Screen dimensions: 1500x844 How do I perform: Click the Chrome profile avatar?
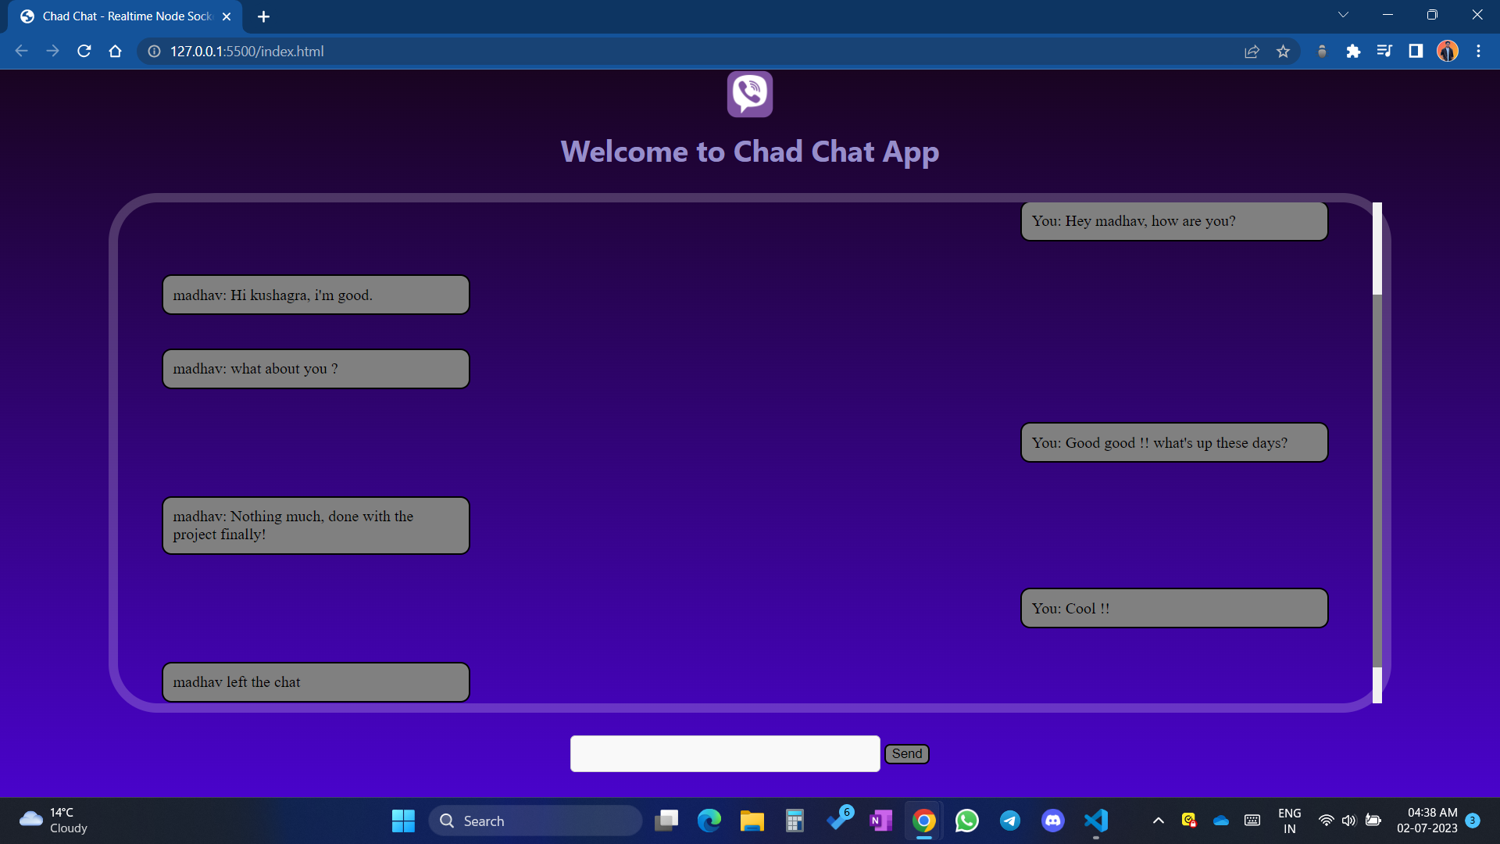tap(1448, 51)
